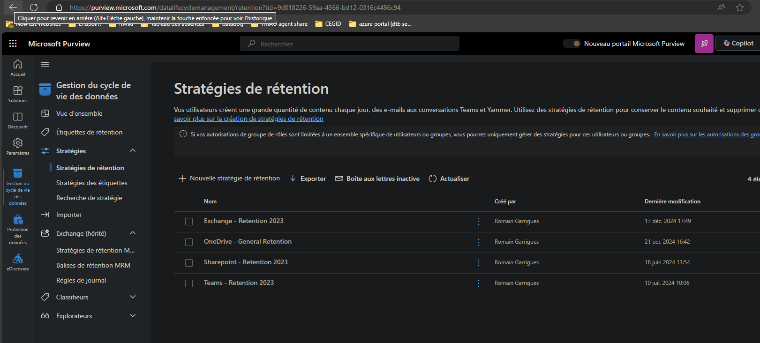Open Étiquettes de rétention menu item
Image resolution: width=760 pixels, height=343 pixels.
(89, 132)
